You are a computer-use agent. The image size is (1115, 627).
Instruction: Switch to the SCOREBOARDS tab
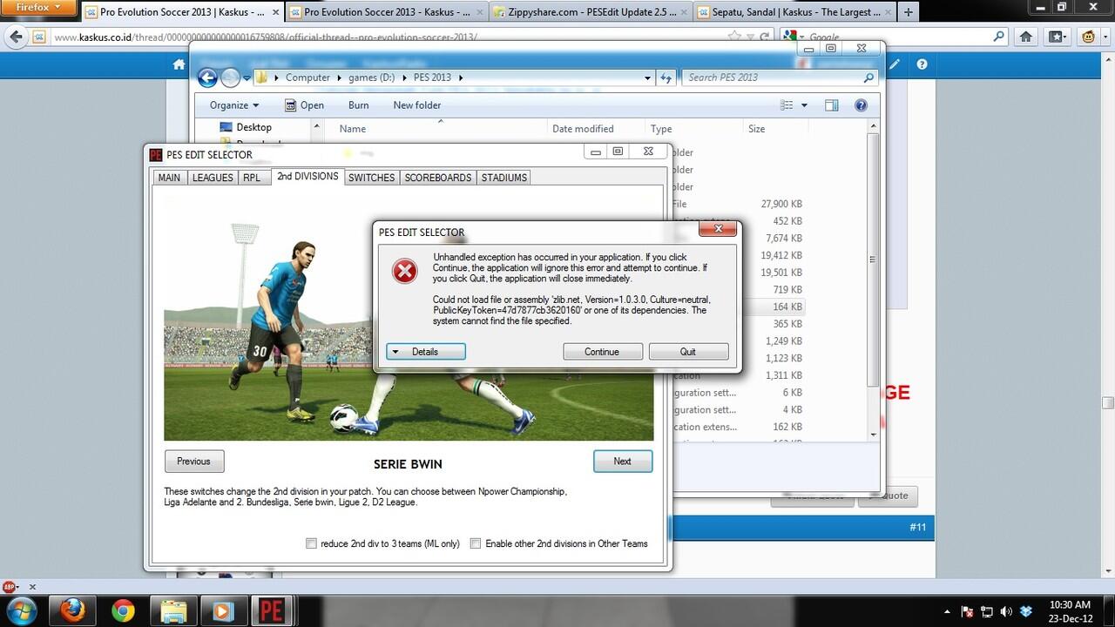(438, 178)
